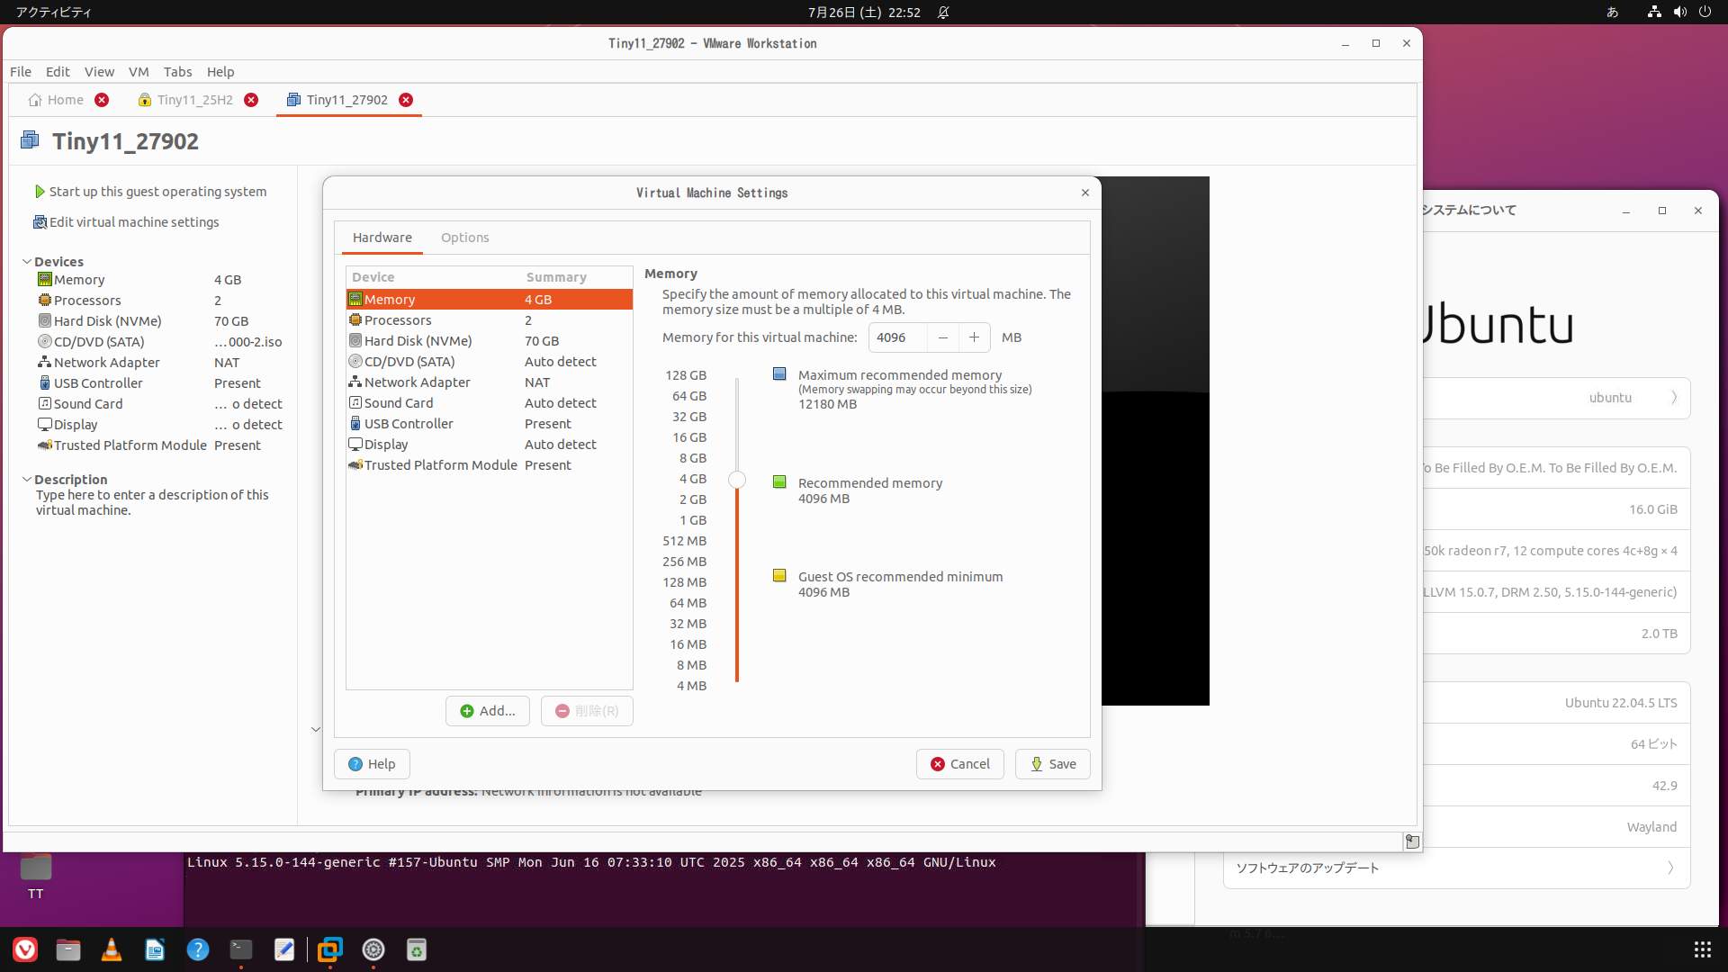This screenshot has height=972, width=1728.
Task: Select Sound Card in the settings device list
Action: click(x=489, y=403)
